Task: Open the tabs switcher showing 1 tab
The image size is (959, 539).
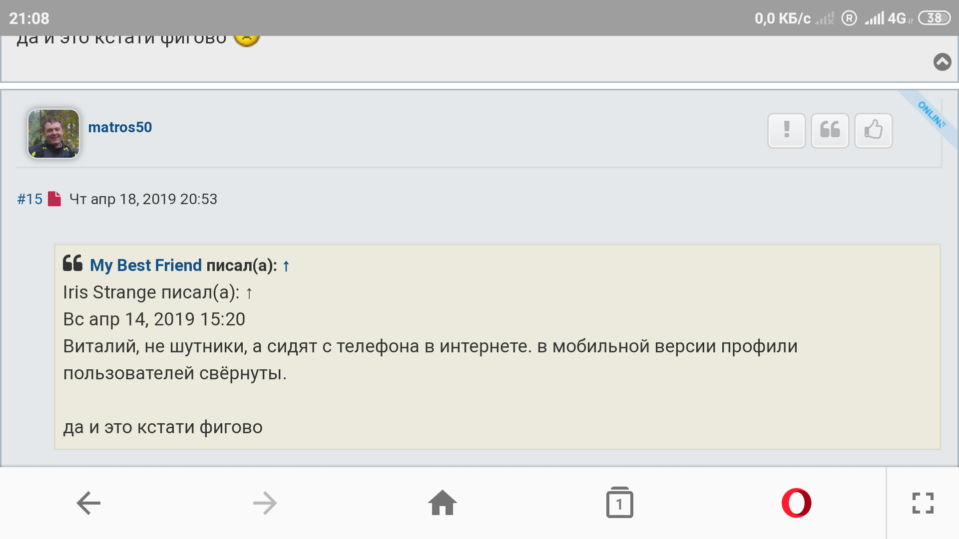Action: coord(619,503)
